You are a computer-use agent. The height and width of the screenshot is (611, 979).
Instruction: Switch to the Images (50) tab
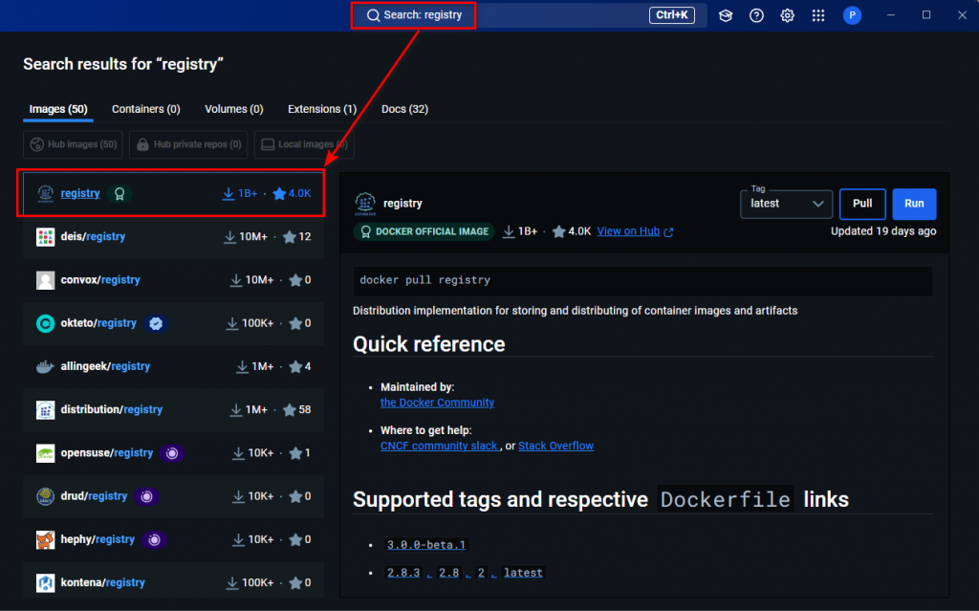coord(58,109)
